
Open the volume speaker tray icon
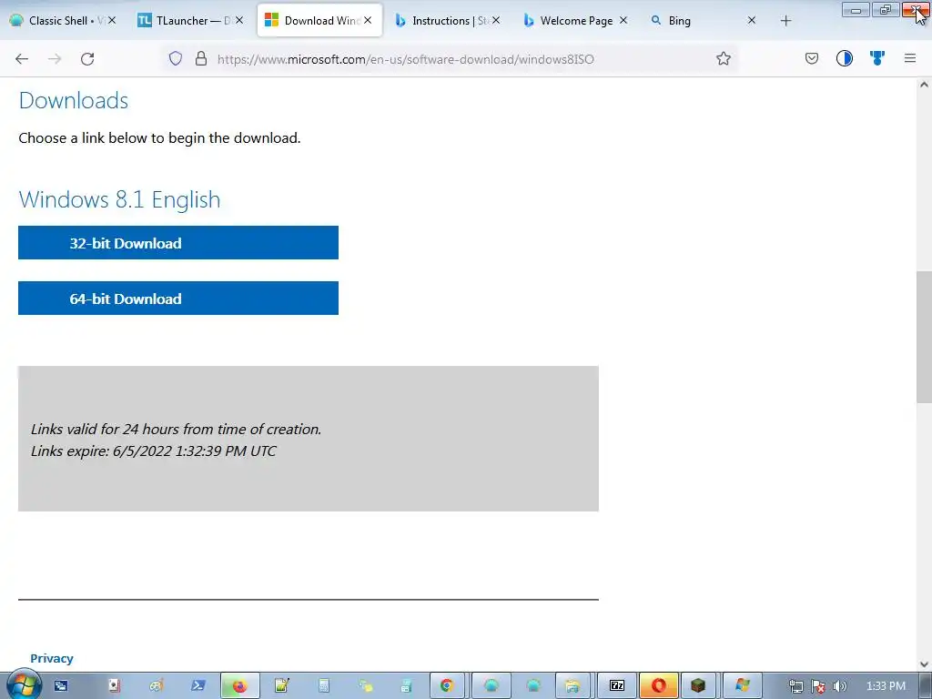(840, 686)
